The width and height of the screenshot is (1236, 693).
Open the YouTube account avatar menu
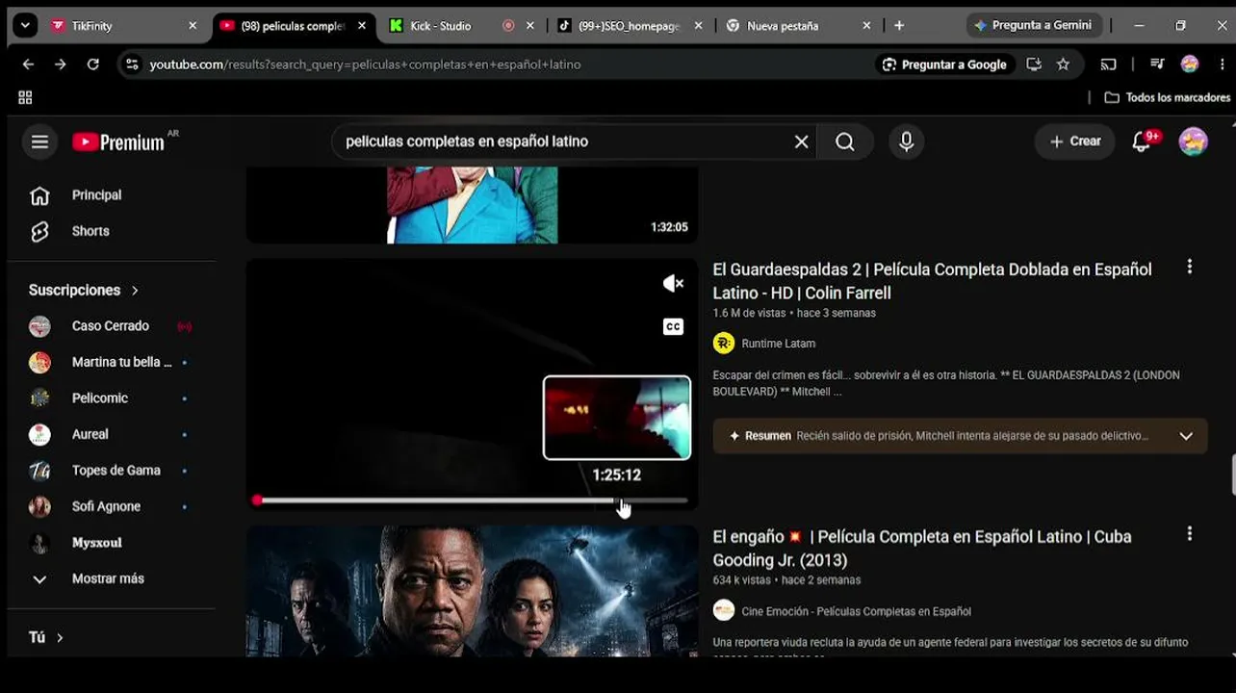tap(1193, 141)
